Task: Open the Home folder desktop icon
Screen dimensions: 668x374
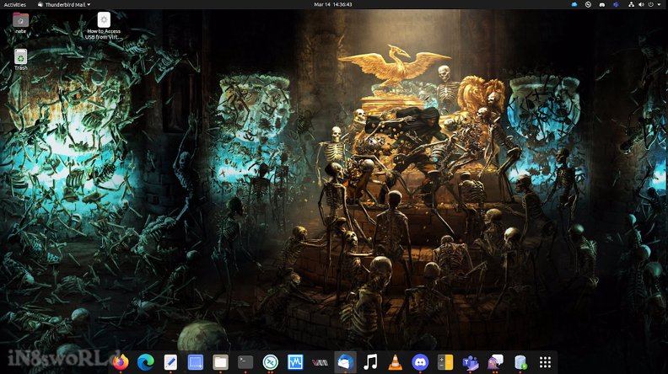Action: click(20, 23)
